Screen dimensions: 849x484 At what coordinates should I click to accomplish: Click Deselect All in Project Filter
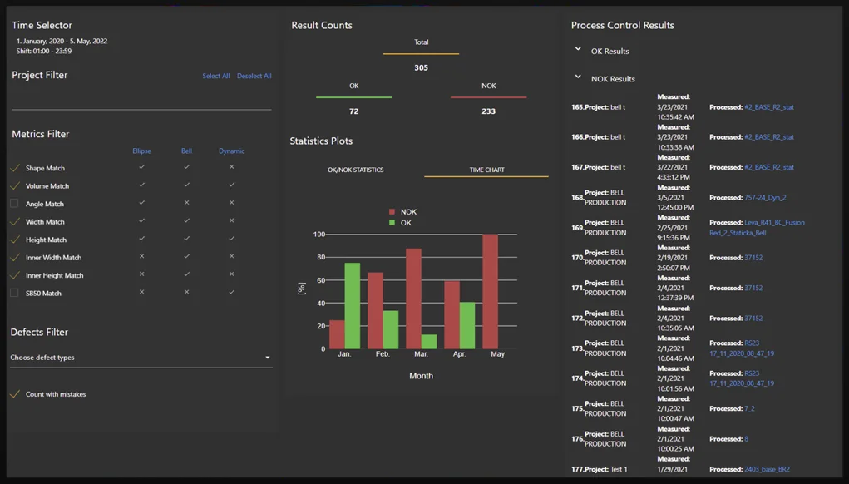tap(254, 76)
